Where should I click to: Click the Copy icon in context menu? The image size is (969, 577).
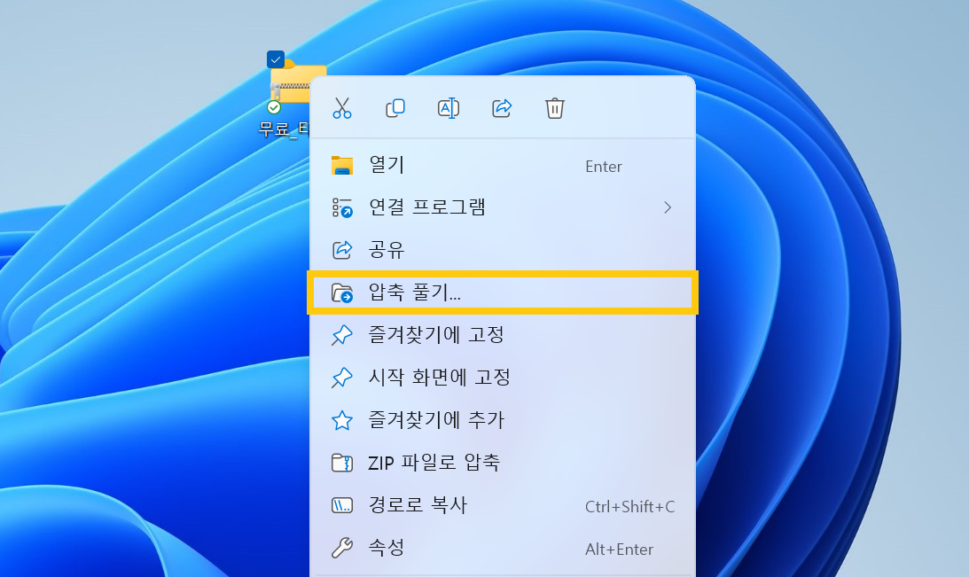pos(395,108)
